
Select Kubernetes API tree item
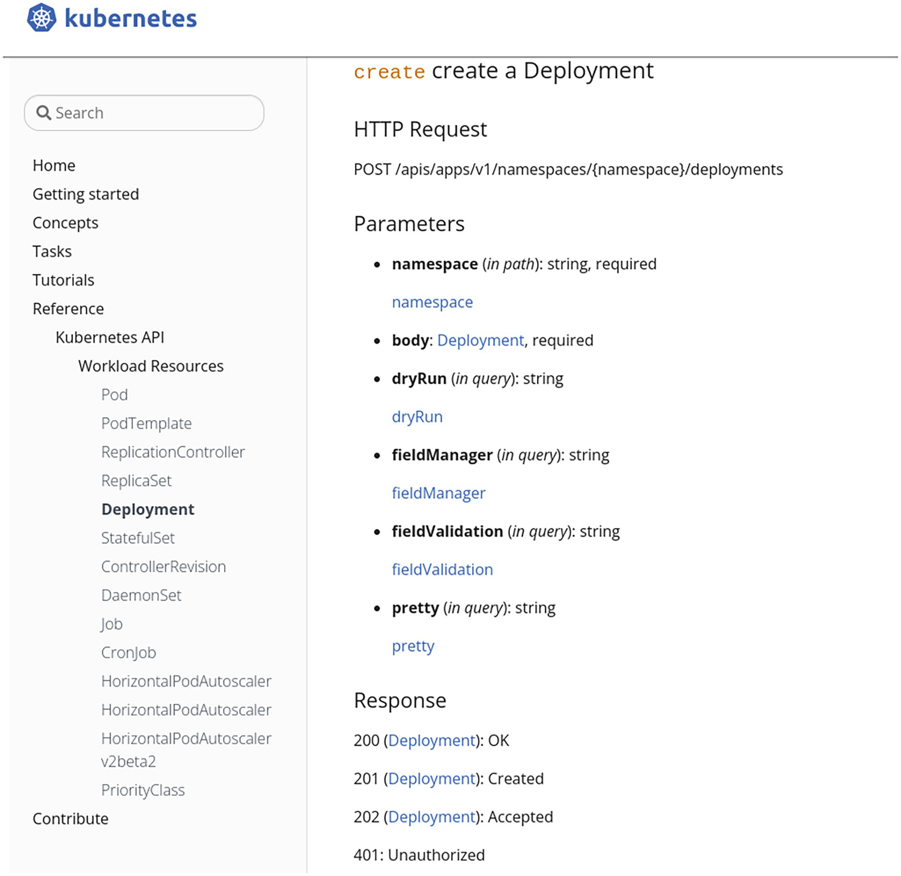coord(110,337)
